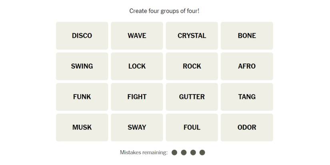Click the "Mistakes remaining" label
The width and height of the screenshot is (330, 165).
pyautogui.click(x=144, y=152)
